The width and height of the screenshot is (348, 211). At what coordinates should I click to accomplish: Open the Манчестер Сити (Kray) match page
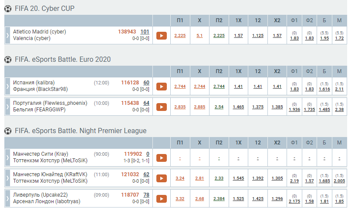(x=41, y=154)
